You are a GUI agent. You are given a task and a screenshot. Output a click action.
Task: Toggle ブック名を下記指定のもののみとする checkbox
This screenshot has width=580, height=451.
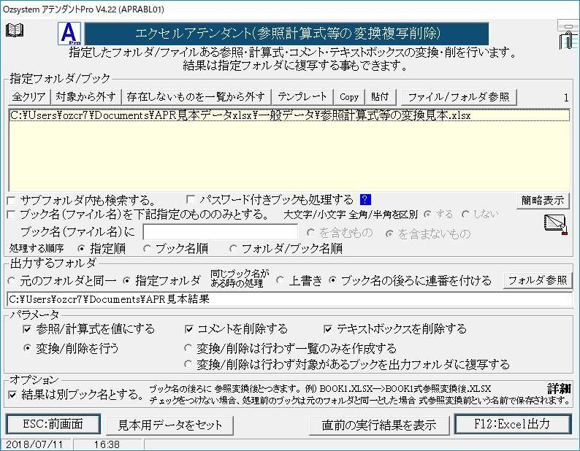pyautogui.click(x=12, y=215)
